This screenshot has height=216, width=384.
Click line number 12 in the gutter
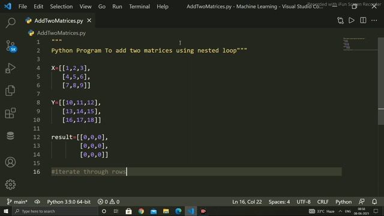pos(37,137)
